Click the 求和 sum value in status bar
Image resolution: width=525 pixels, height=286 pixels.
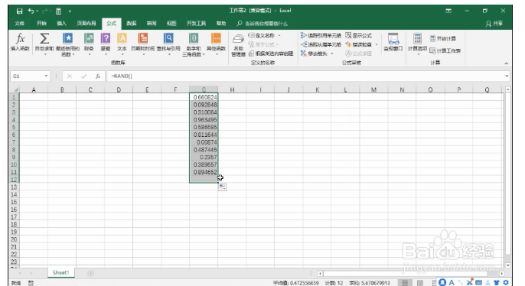point(370,283)
